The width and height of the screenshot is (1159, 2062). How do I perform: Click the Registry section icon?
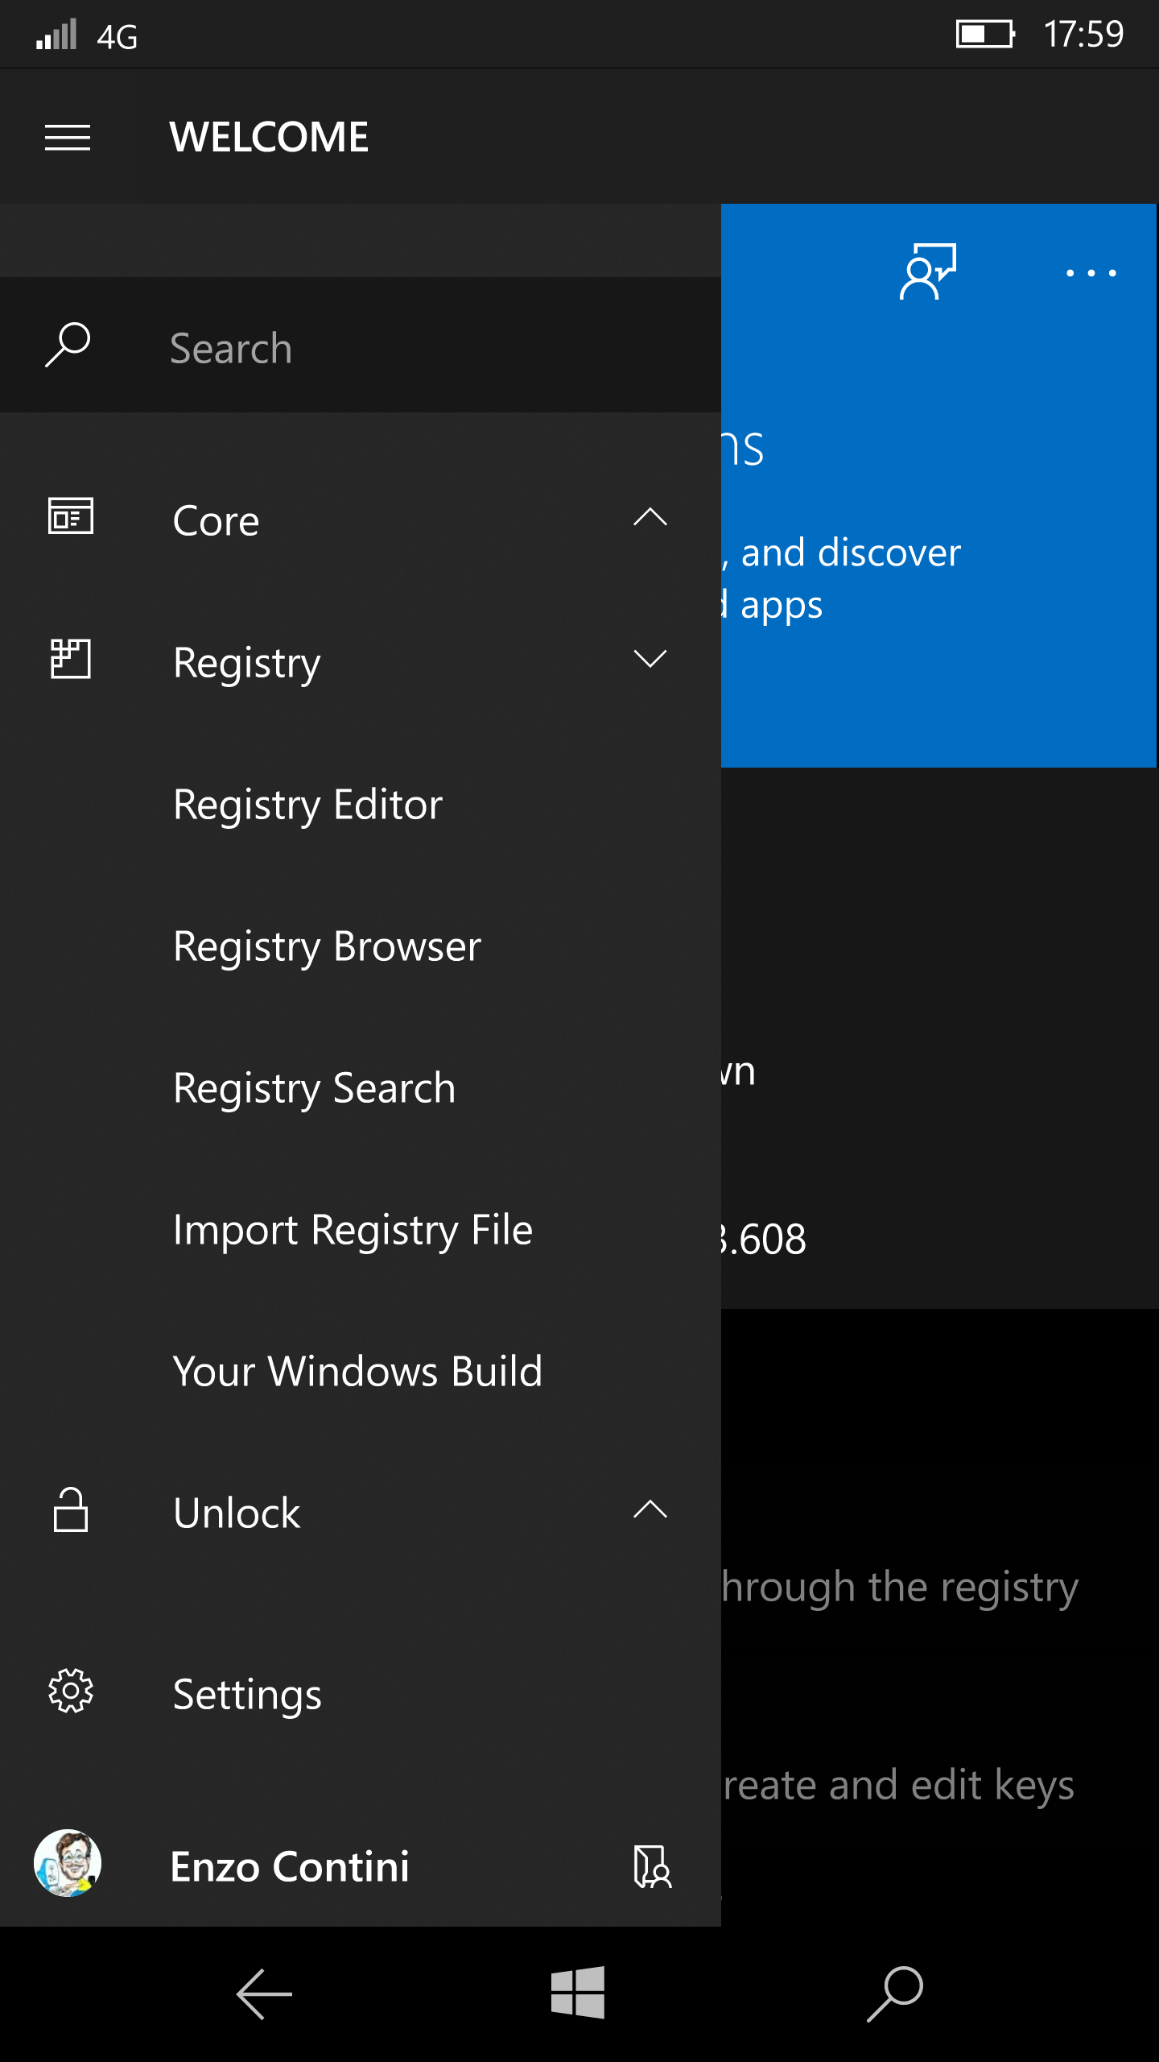click(71, 660)
